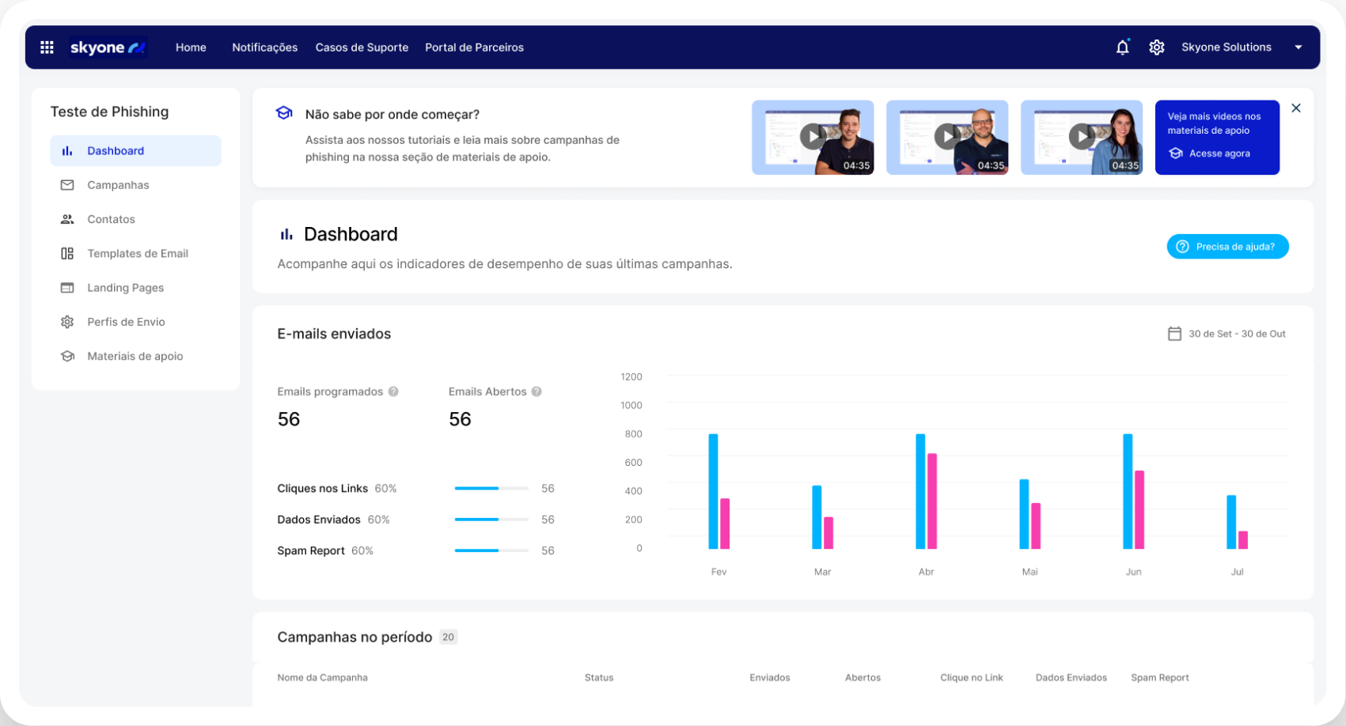Click the notification bell icon
This screenshot has width=1346, height=726.
coord(1122,47)
